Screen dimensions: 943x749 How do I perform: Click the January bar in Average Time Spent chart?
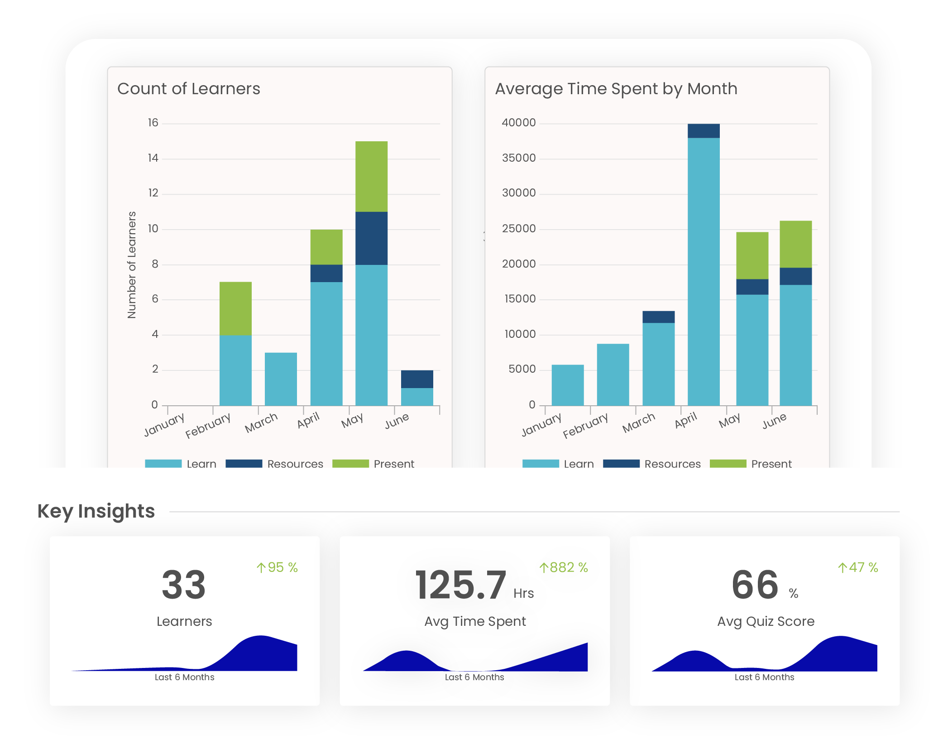point(568,385)
